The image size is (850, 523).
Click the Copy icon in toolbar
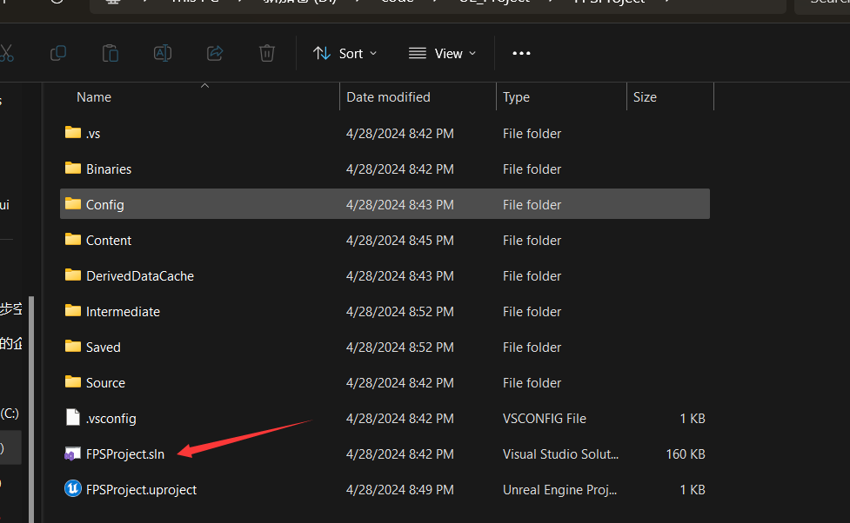pyautogui.click(x=58, y=53)
